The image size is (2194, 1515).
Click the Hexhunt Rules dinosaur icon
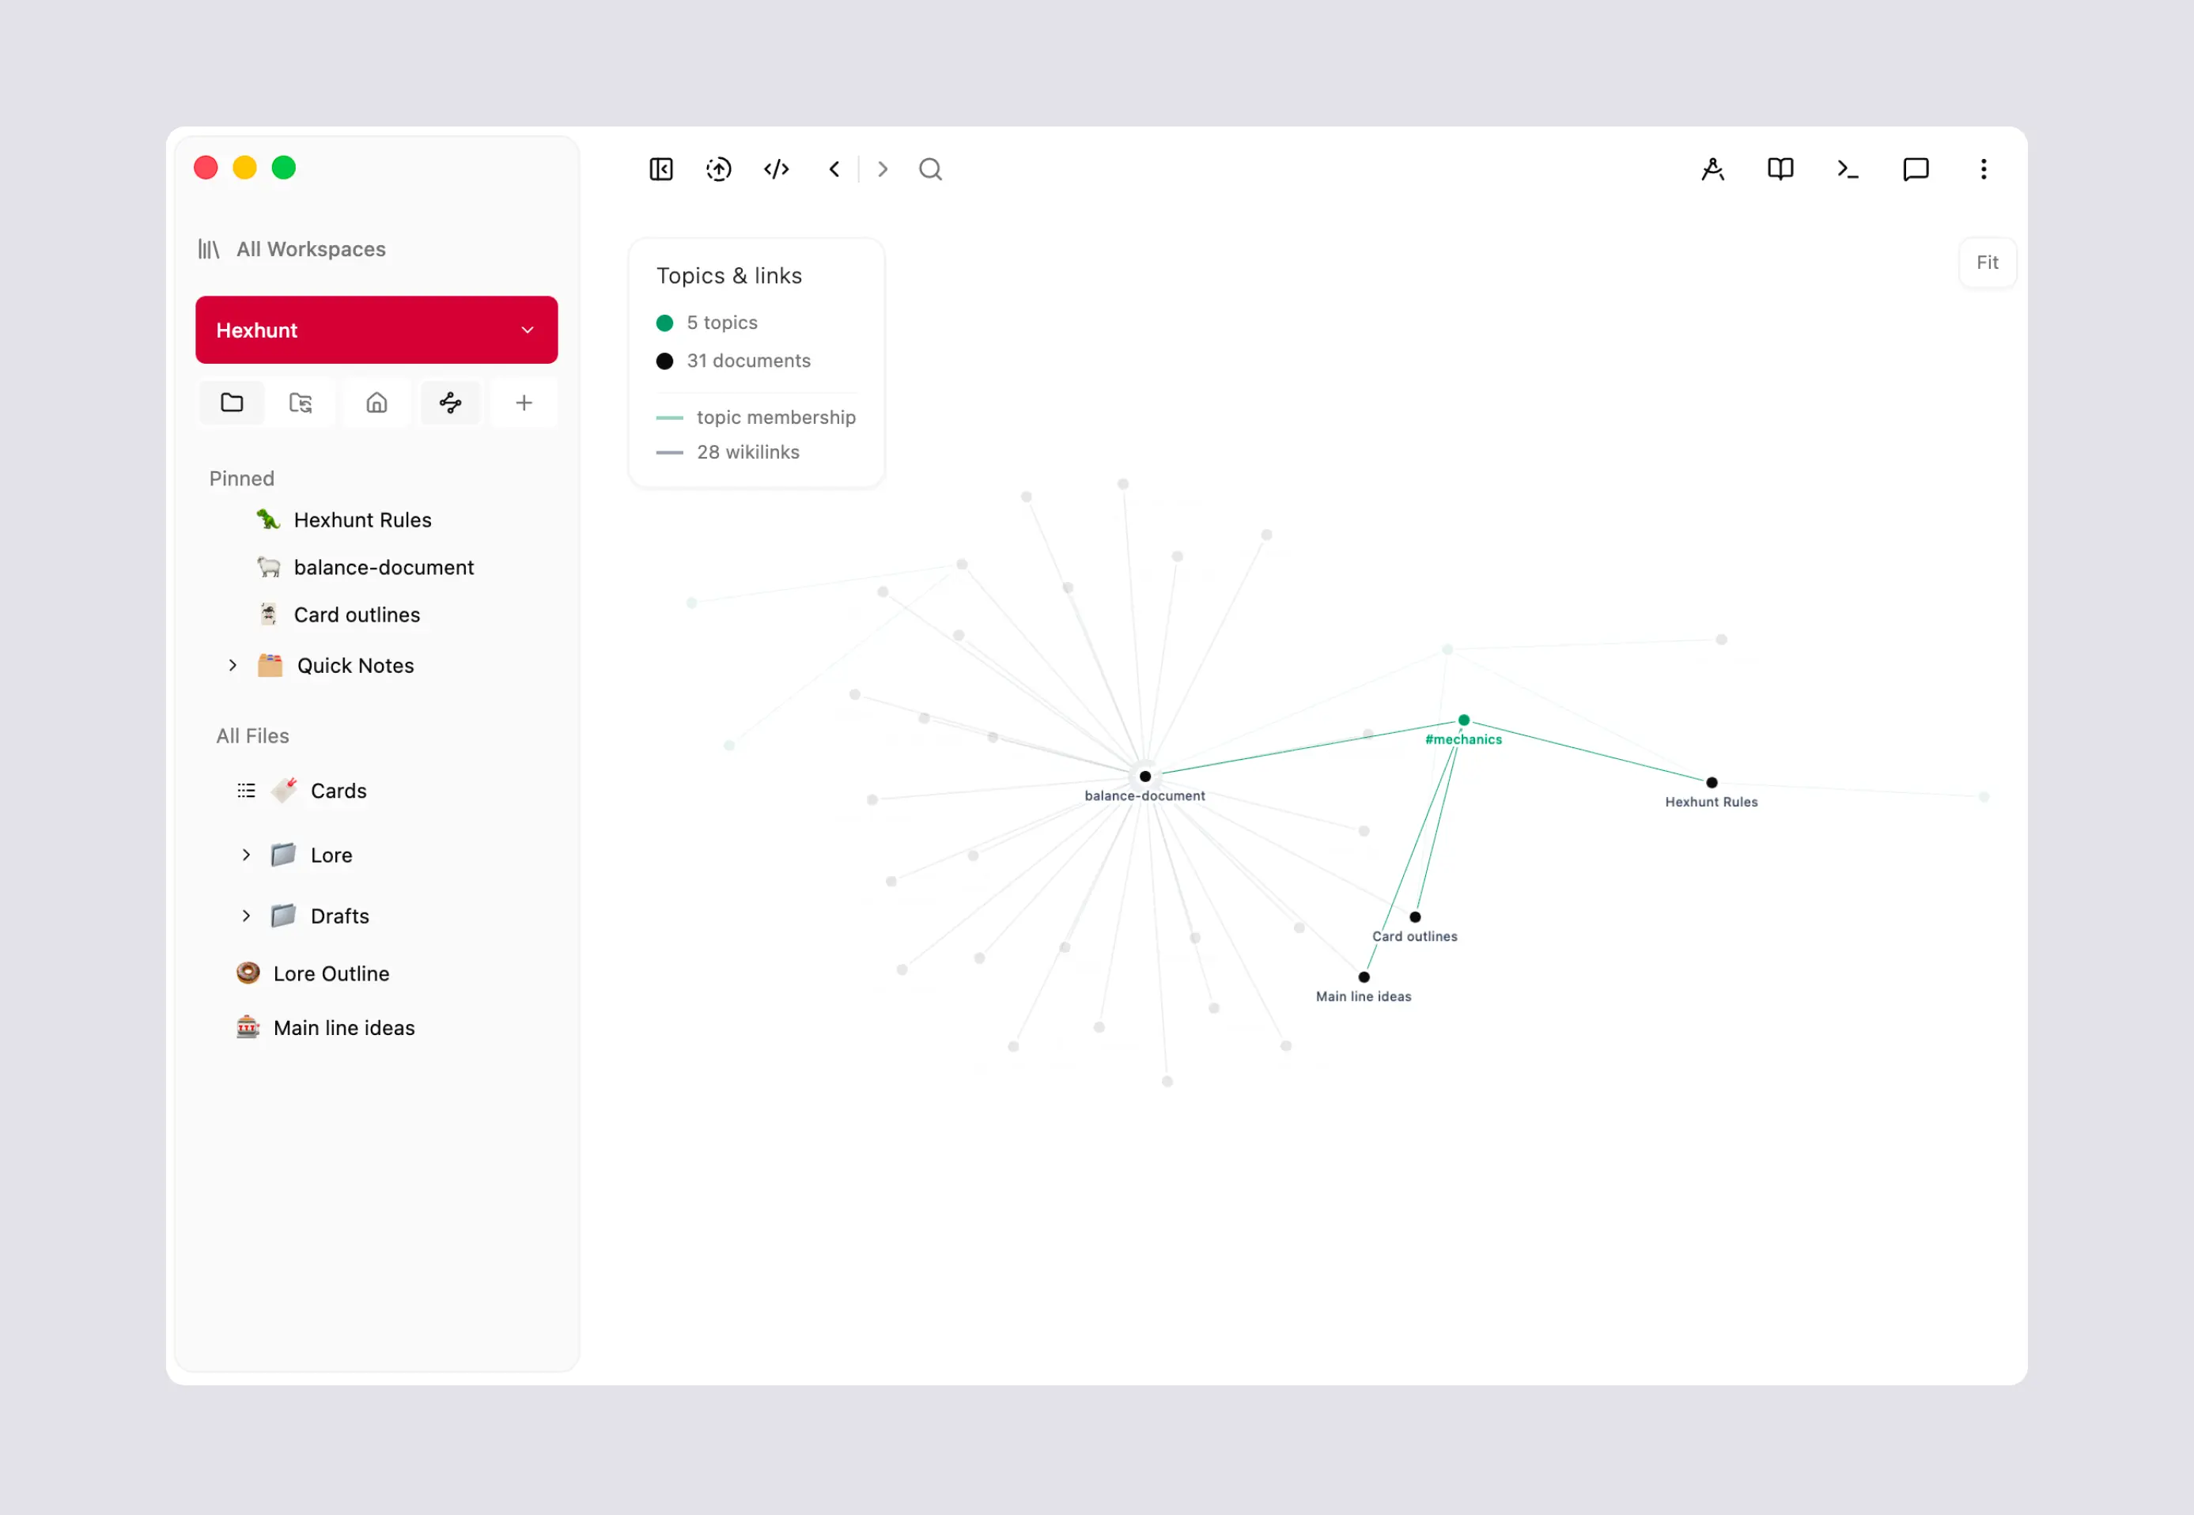269,519
